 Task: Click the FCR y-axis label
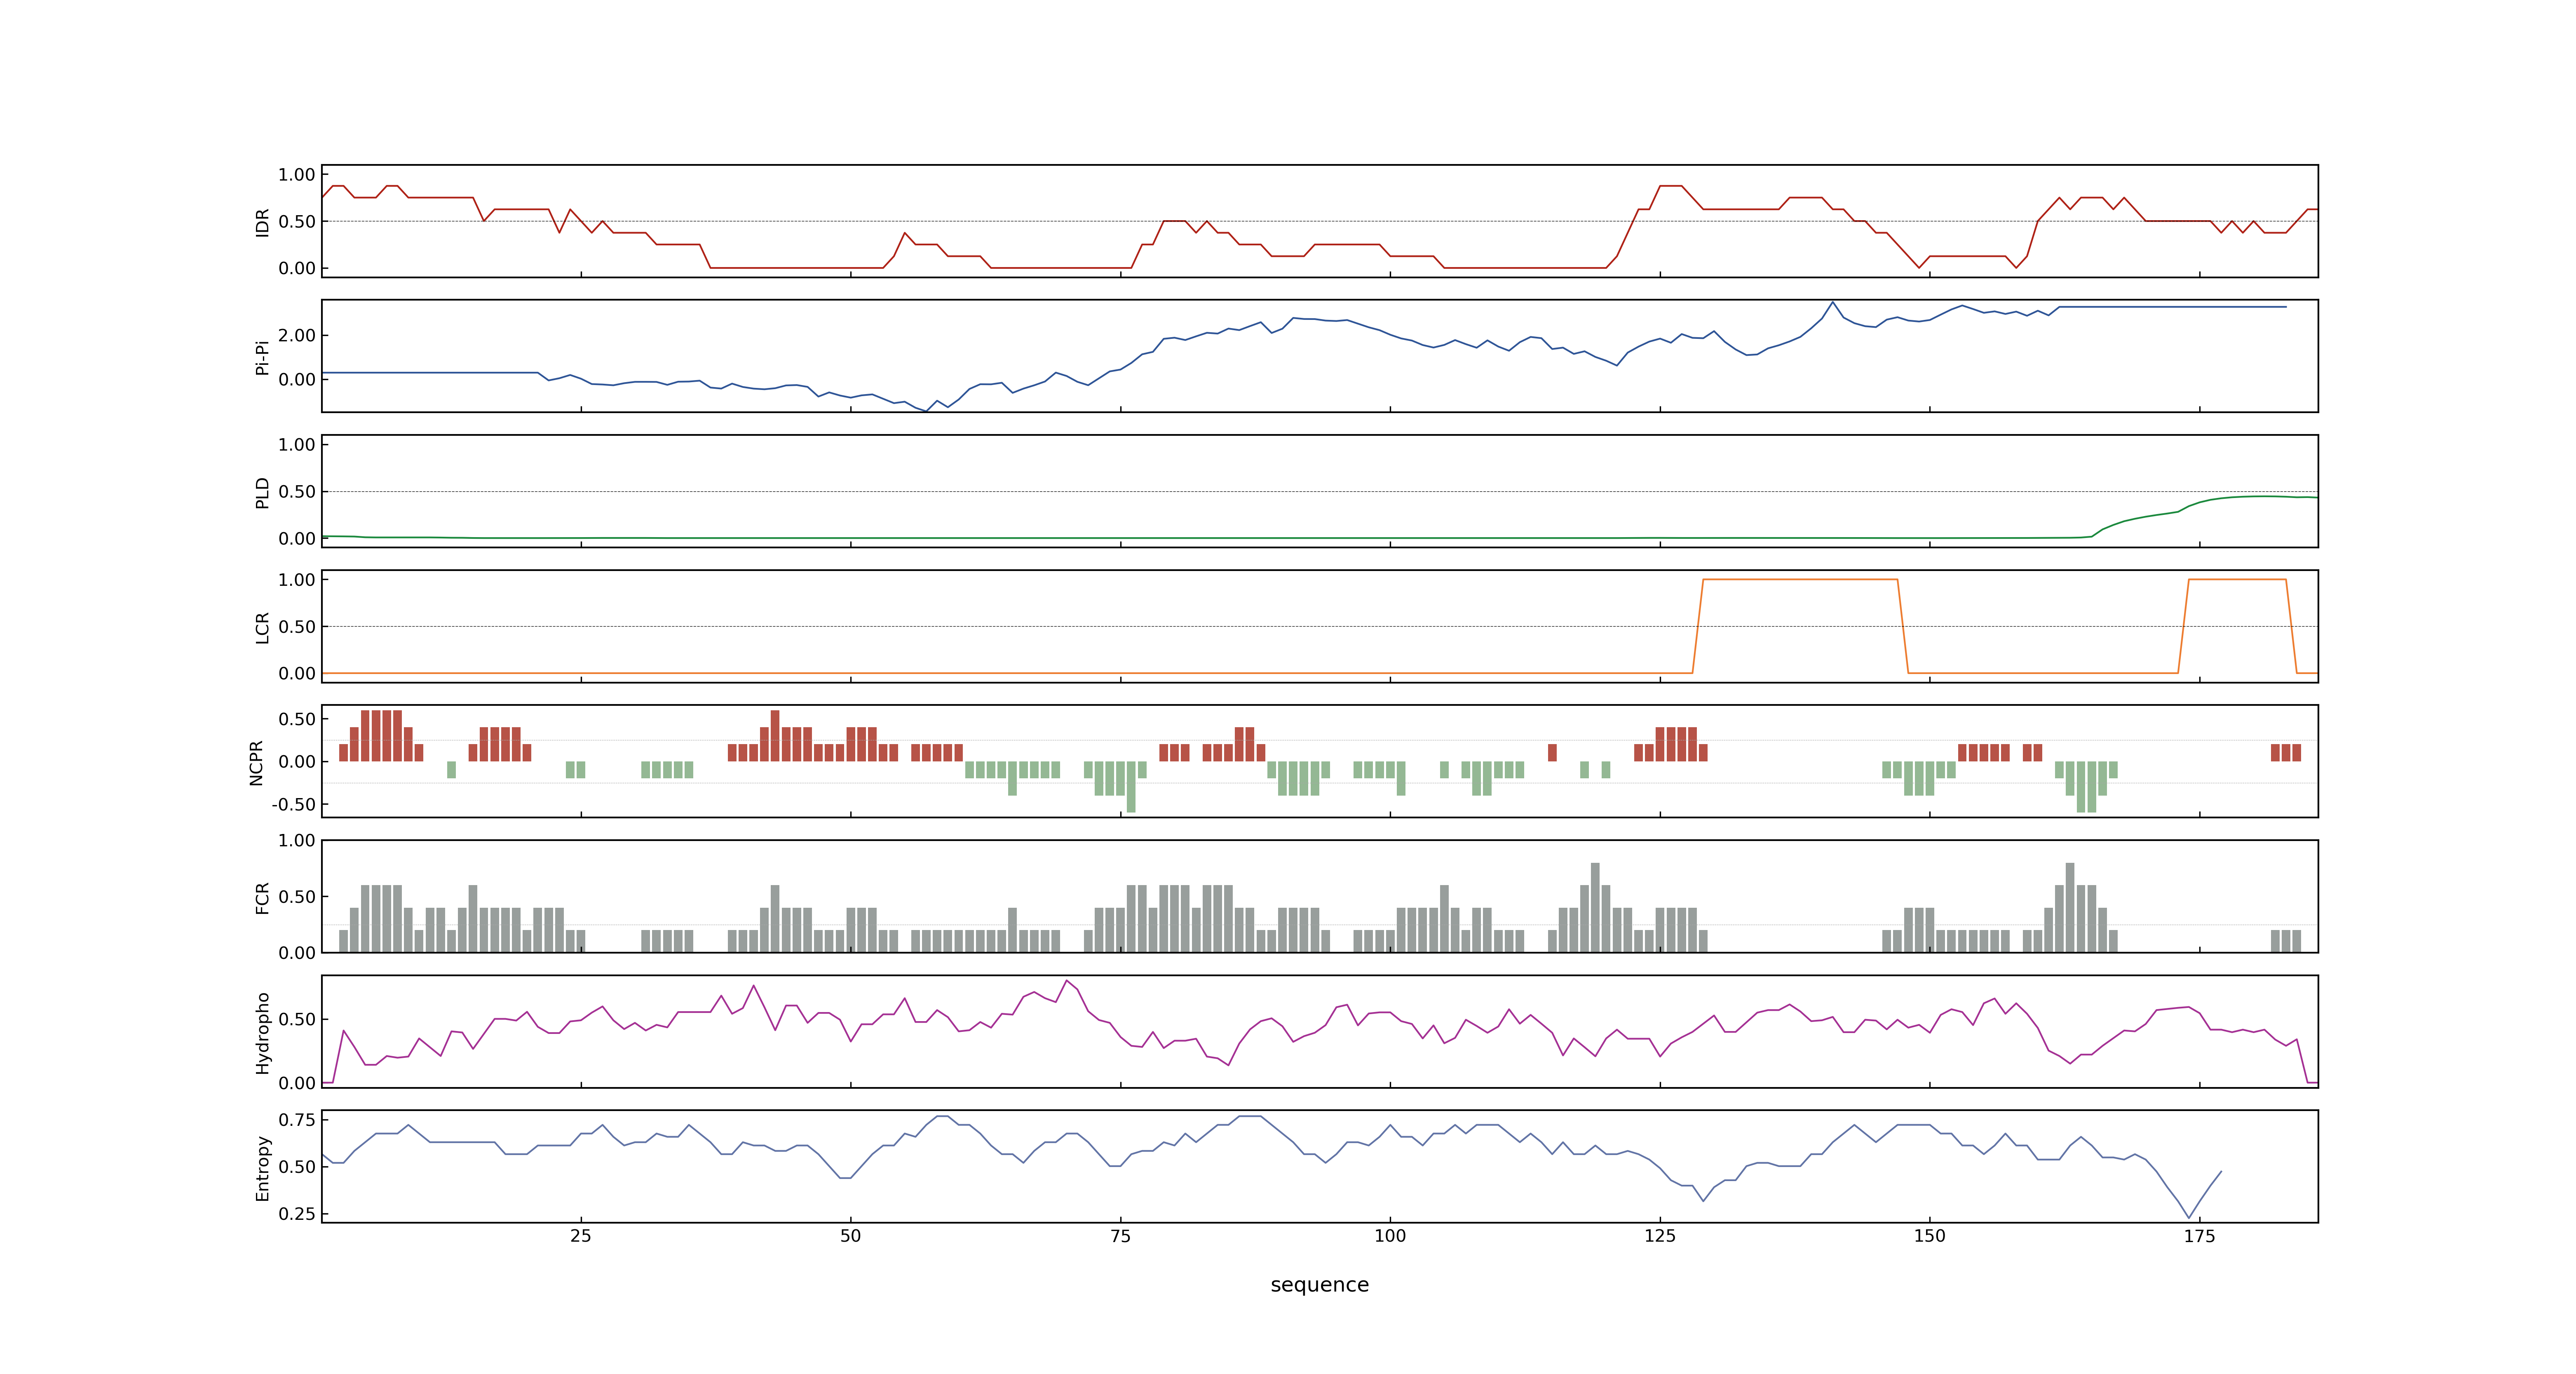coord(263,897)
